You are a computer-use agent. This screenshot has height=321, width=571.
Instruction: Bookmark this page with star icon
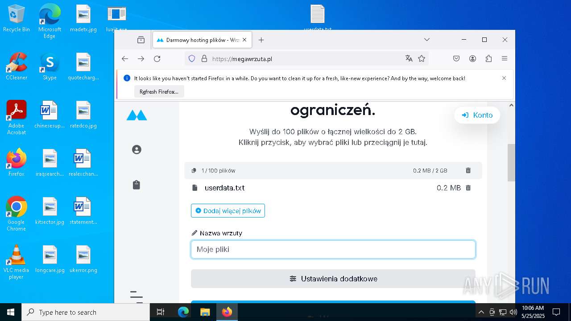point(422,58)
